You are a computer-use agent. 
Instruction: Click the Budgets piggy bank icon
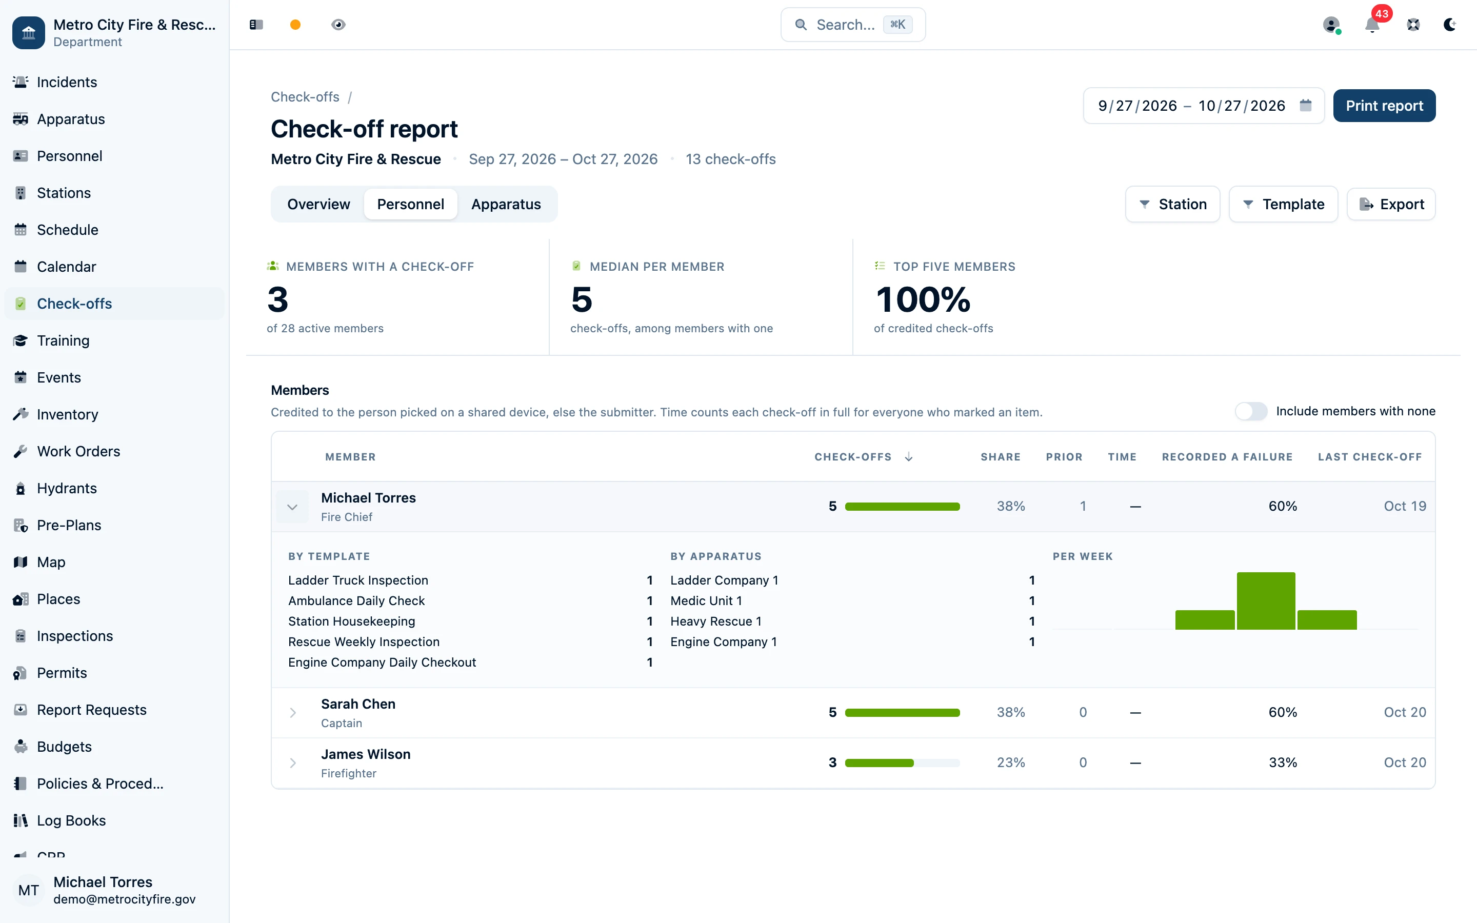point(21,747)
